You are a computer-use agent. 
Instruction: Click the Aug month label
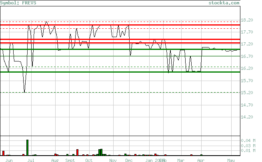coord(55,160)
